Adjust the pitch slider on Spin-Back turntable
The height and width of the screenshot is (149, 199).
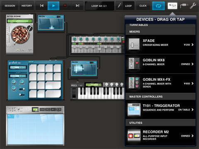[x=9, y=34]
